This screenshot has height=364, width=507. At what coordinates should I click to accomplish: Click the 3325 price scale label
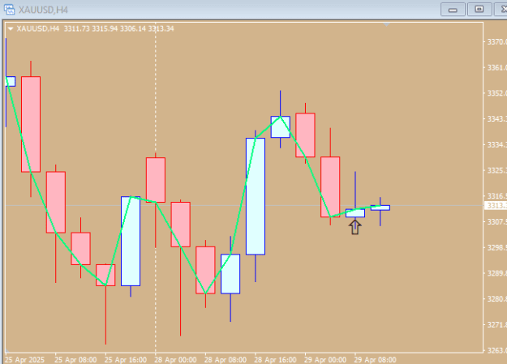tap(496, 170)
